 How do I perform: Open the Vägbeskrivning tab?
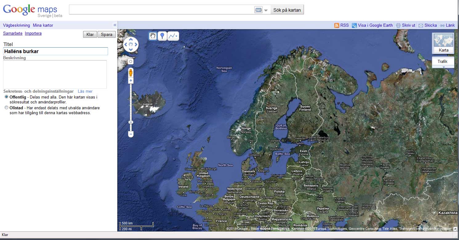point(17,25)
